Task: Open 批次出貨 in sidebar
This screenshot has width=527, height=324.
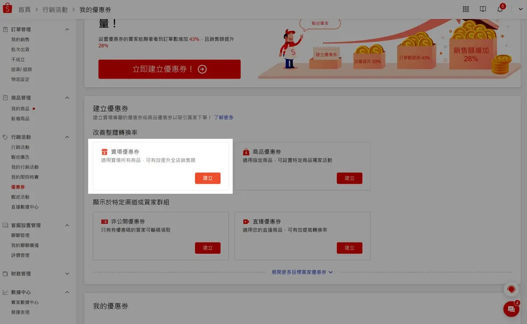Action: (21, 50)
